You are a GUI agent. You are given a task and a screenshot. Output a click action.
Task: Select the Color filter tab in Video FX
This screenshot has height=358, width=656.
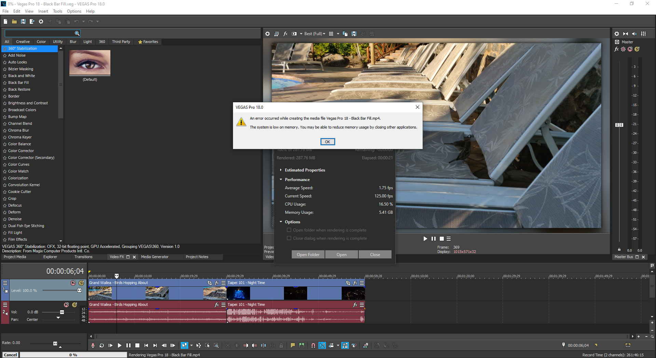point(41,42)
